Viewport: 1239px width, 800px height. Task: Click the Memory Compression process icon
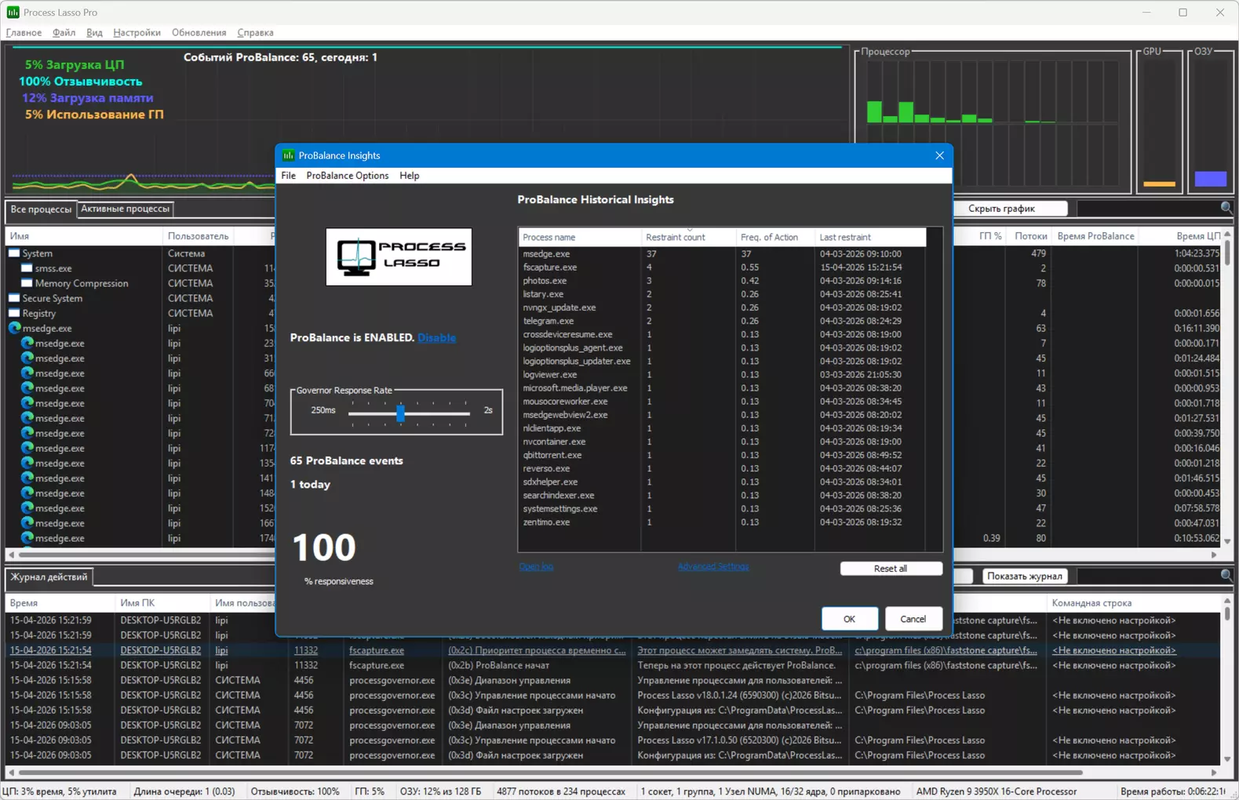[27, 283]
